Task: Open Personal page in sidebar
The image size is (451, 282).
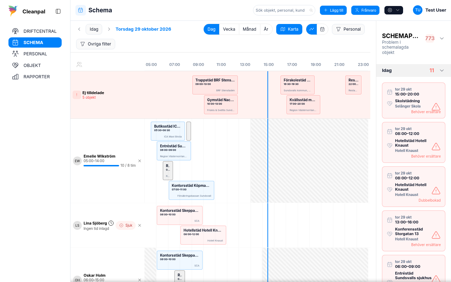Action: (x=35, y=54)
